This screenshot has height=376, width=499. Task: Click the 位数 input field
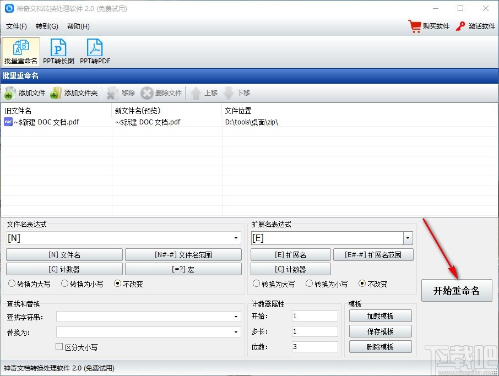[314, 347]
